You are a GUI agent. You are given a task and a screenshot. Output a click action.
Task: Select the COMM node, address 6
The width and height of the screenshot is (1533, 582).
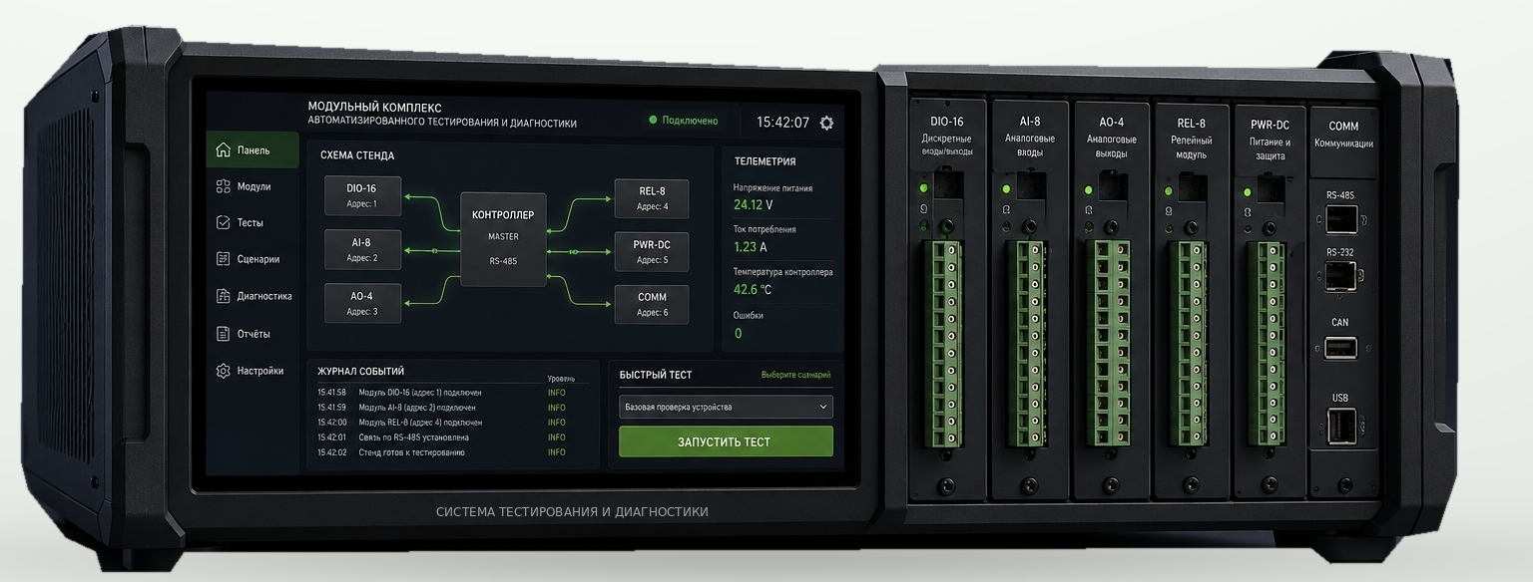(652, 304)
